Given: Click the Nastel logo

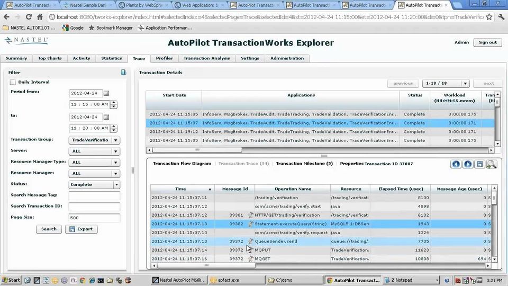Looking at the screenshot, I should coord(26,40).
